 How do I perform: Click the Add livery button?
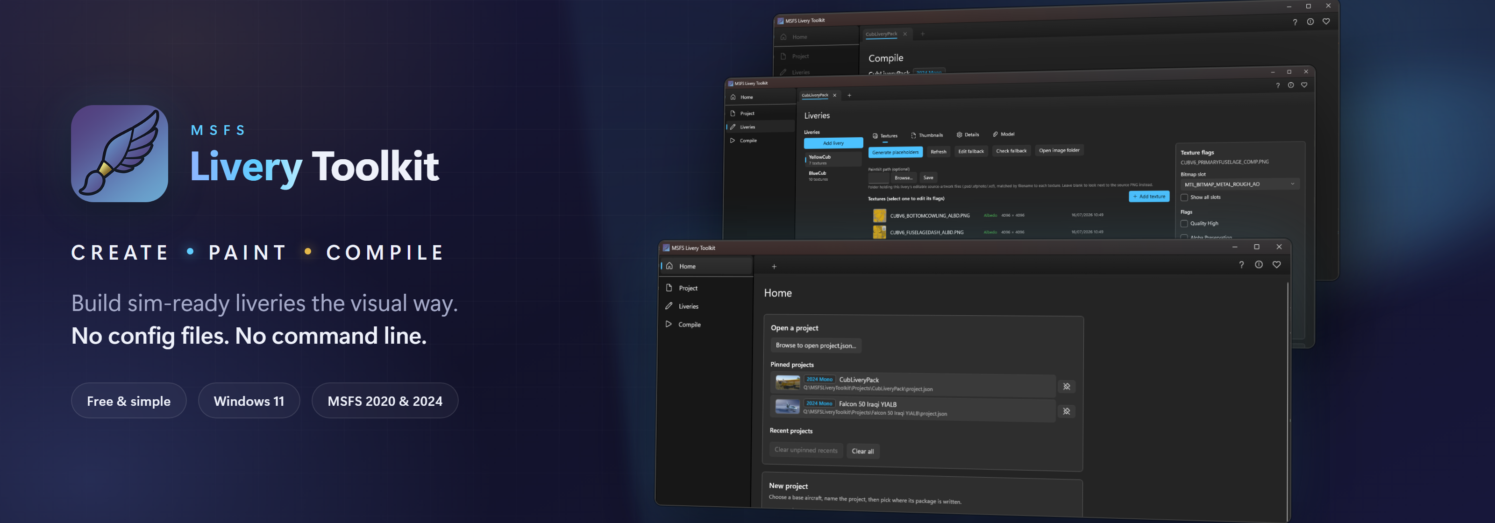(x=833, y=143)
